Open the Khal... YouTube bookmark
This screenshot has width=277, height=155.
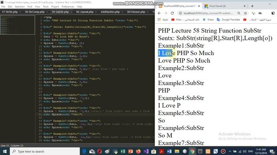click(x=185, y=20)
